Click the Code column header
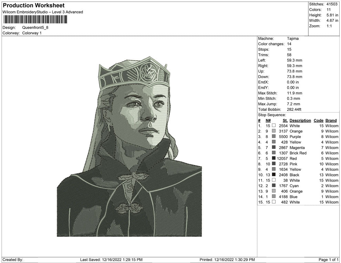Viewport: 341px width, 263px height. [319, 120]
